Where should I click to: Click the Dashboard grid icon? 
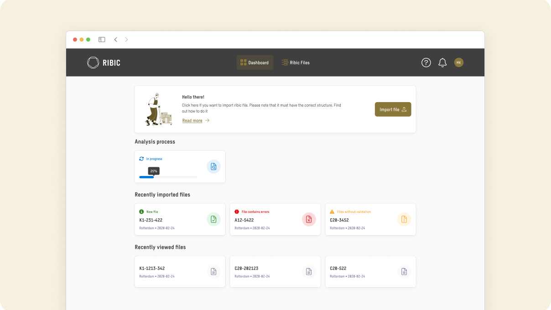(x=244, y=62)
